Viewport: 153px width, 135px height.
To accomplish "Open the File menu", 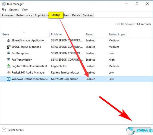I will coord(4,10).
